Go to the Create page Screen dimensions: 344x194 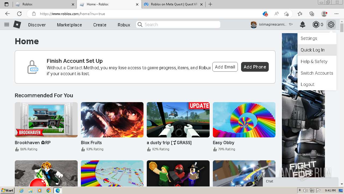100,25
